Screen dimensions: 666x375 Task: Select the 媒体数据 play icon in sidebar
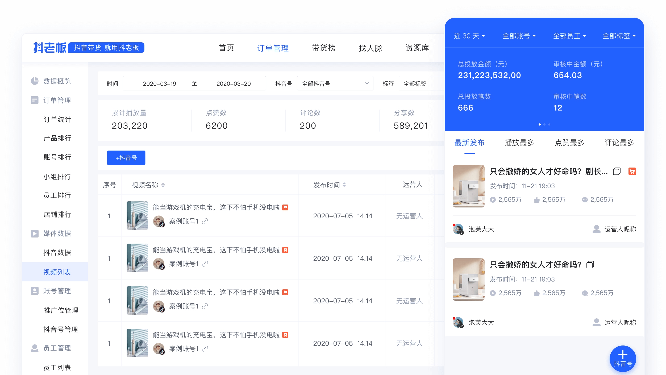pyautogui.click(x=35, y=234)
